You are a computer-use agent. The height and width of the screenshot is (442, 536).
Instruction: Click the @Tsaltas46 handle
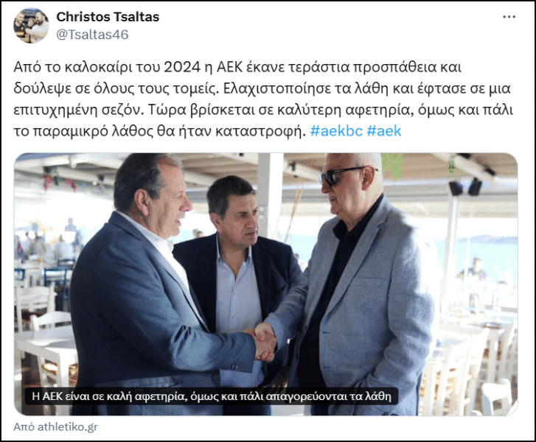[92, 35]
